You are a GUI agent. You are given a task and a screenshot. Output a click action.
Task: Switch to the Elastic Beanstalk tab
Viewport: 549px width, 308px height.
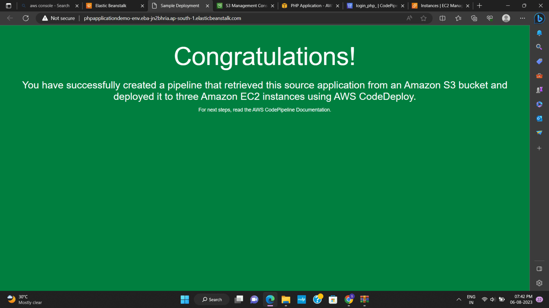[111, 5]
